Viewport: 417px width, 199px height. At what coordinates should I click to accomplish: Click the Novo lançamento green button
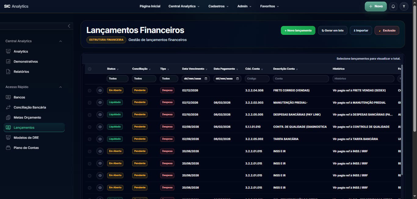pyautogui.click(x=298, y=31)
